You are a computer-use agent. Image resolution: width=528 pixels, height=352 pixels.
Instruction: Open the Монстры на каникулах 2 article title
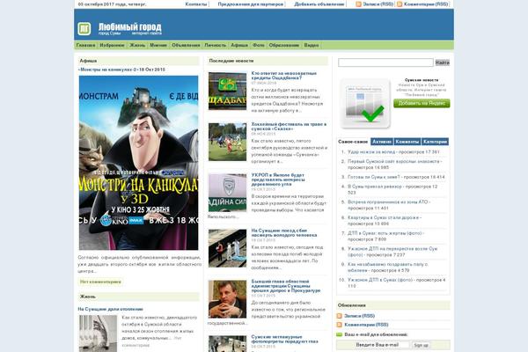121,70
